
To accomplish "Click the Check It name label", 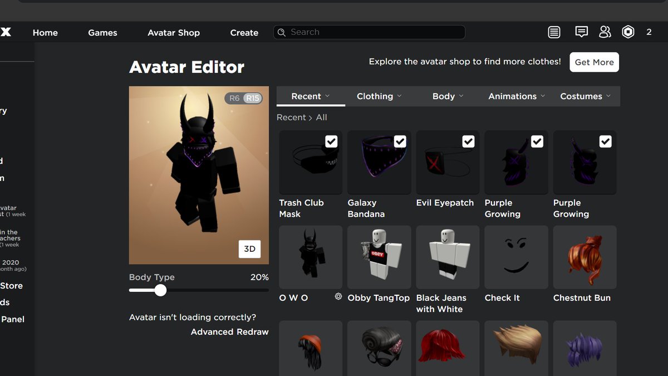I will (x=502, y=298).
